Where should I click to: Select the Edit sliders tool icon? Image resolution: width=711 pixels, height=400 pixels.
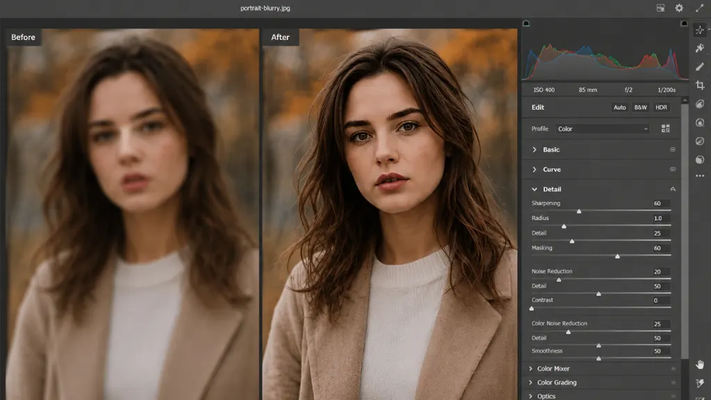point(700,31)
